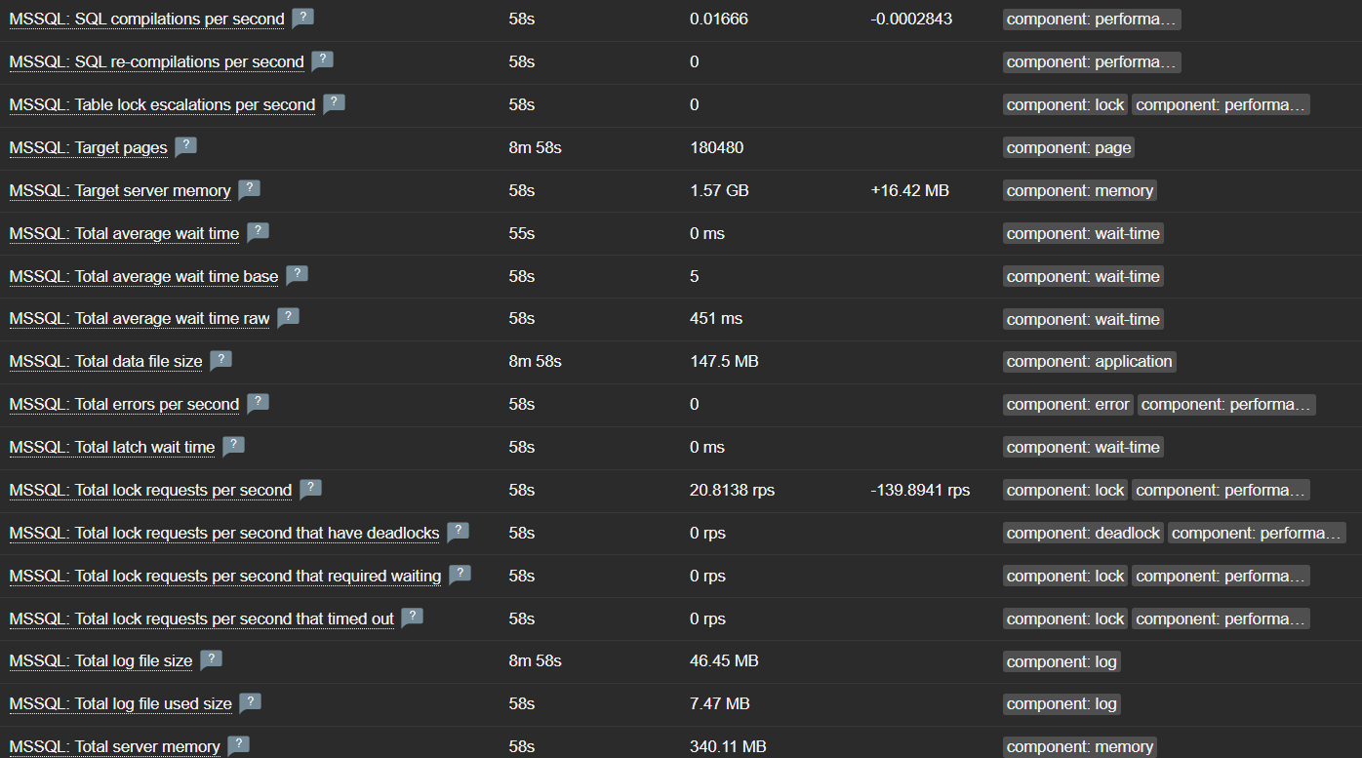Click the 55s last check value

click(x=522, y=234)
